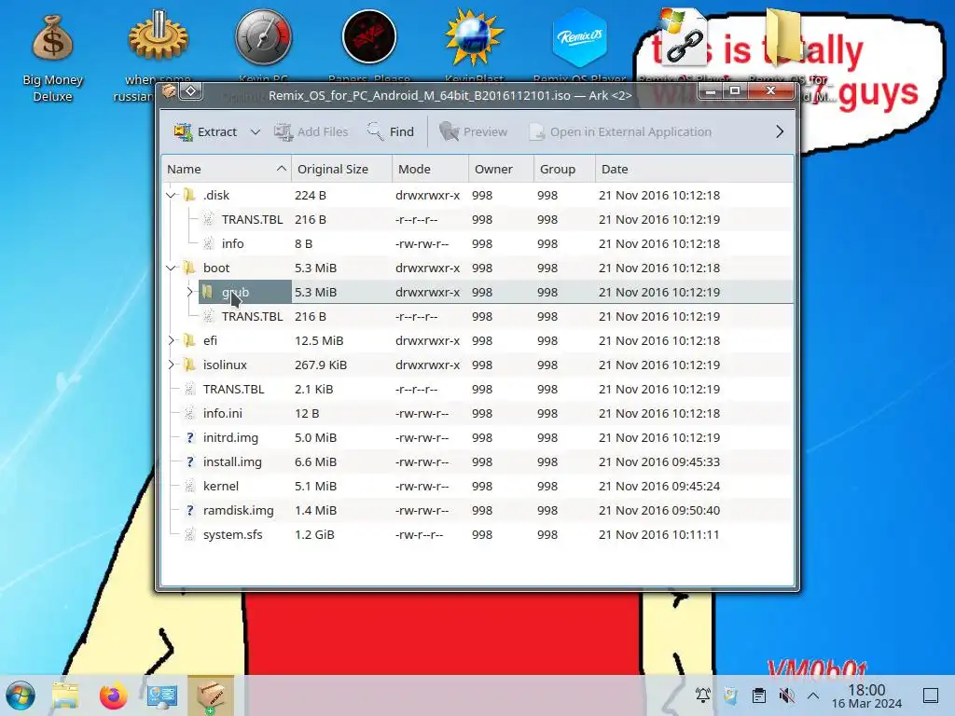This screenshot has height=716, width=955.
Task: Click Open in External Application
Action: [x=620, y=131]
